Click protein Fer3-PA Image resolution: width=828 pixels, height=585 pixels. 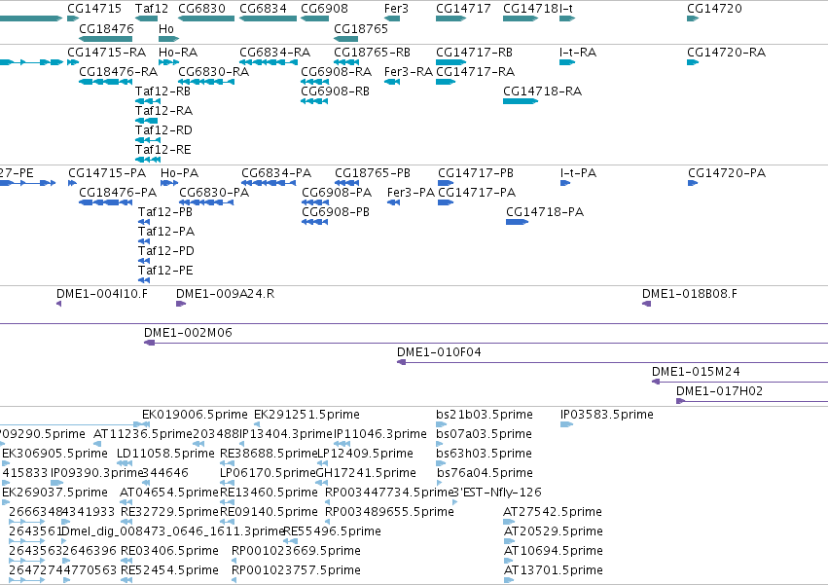(x=411, y=193)
